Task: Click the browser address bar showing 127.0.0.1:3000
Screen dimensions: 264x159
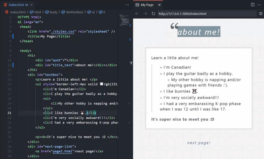Action: pos(185,13)
